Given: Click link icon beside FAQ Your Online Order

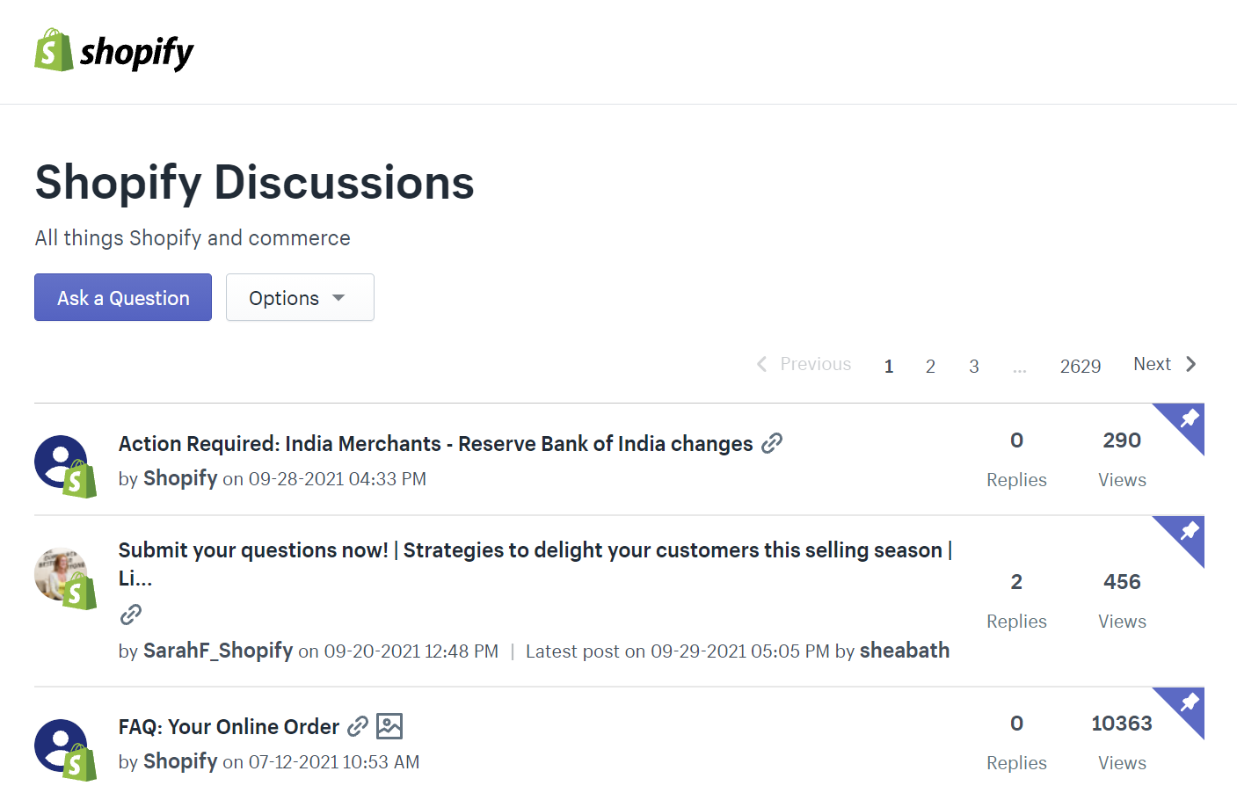Looking at the screenshot, I should pyautogui.click(x=358, y=726).
